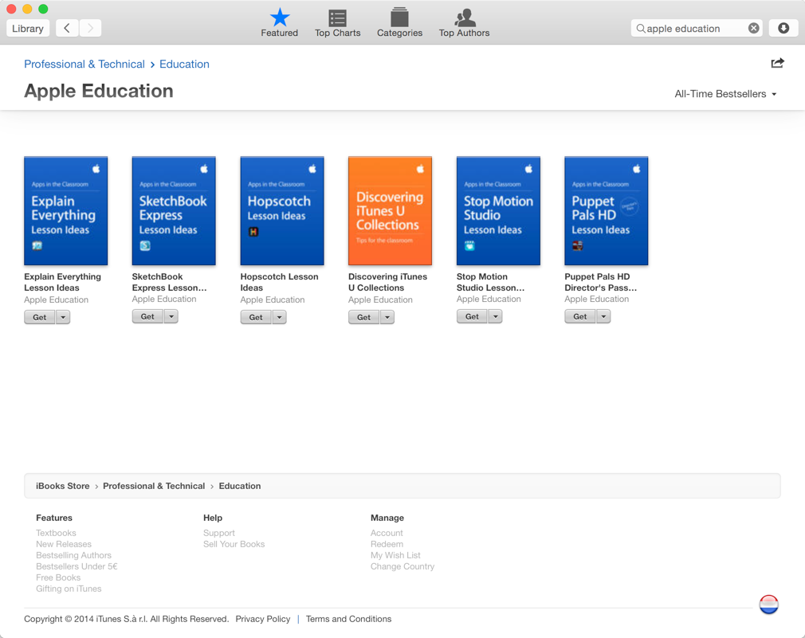Click the country flag icon

click(768, 605)
